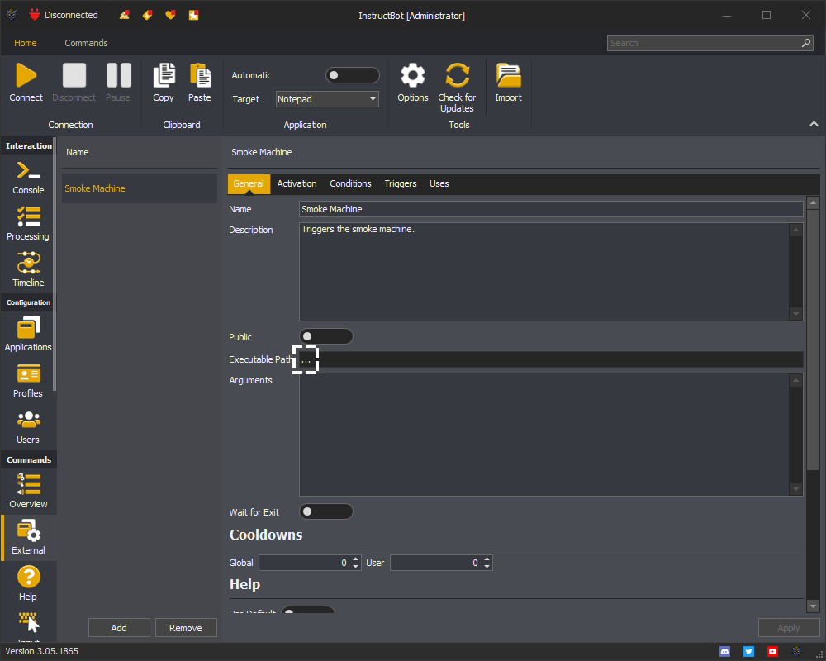The height and width of the screenshot is (661, 826).
Task: Click the Paste clipboard icon
Action: 200,75
